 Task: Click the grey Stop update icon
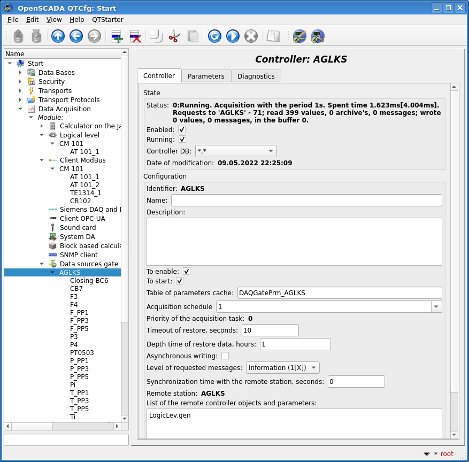tap(251, 36)
